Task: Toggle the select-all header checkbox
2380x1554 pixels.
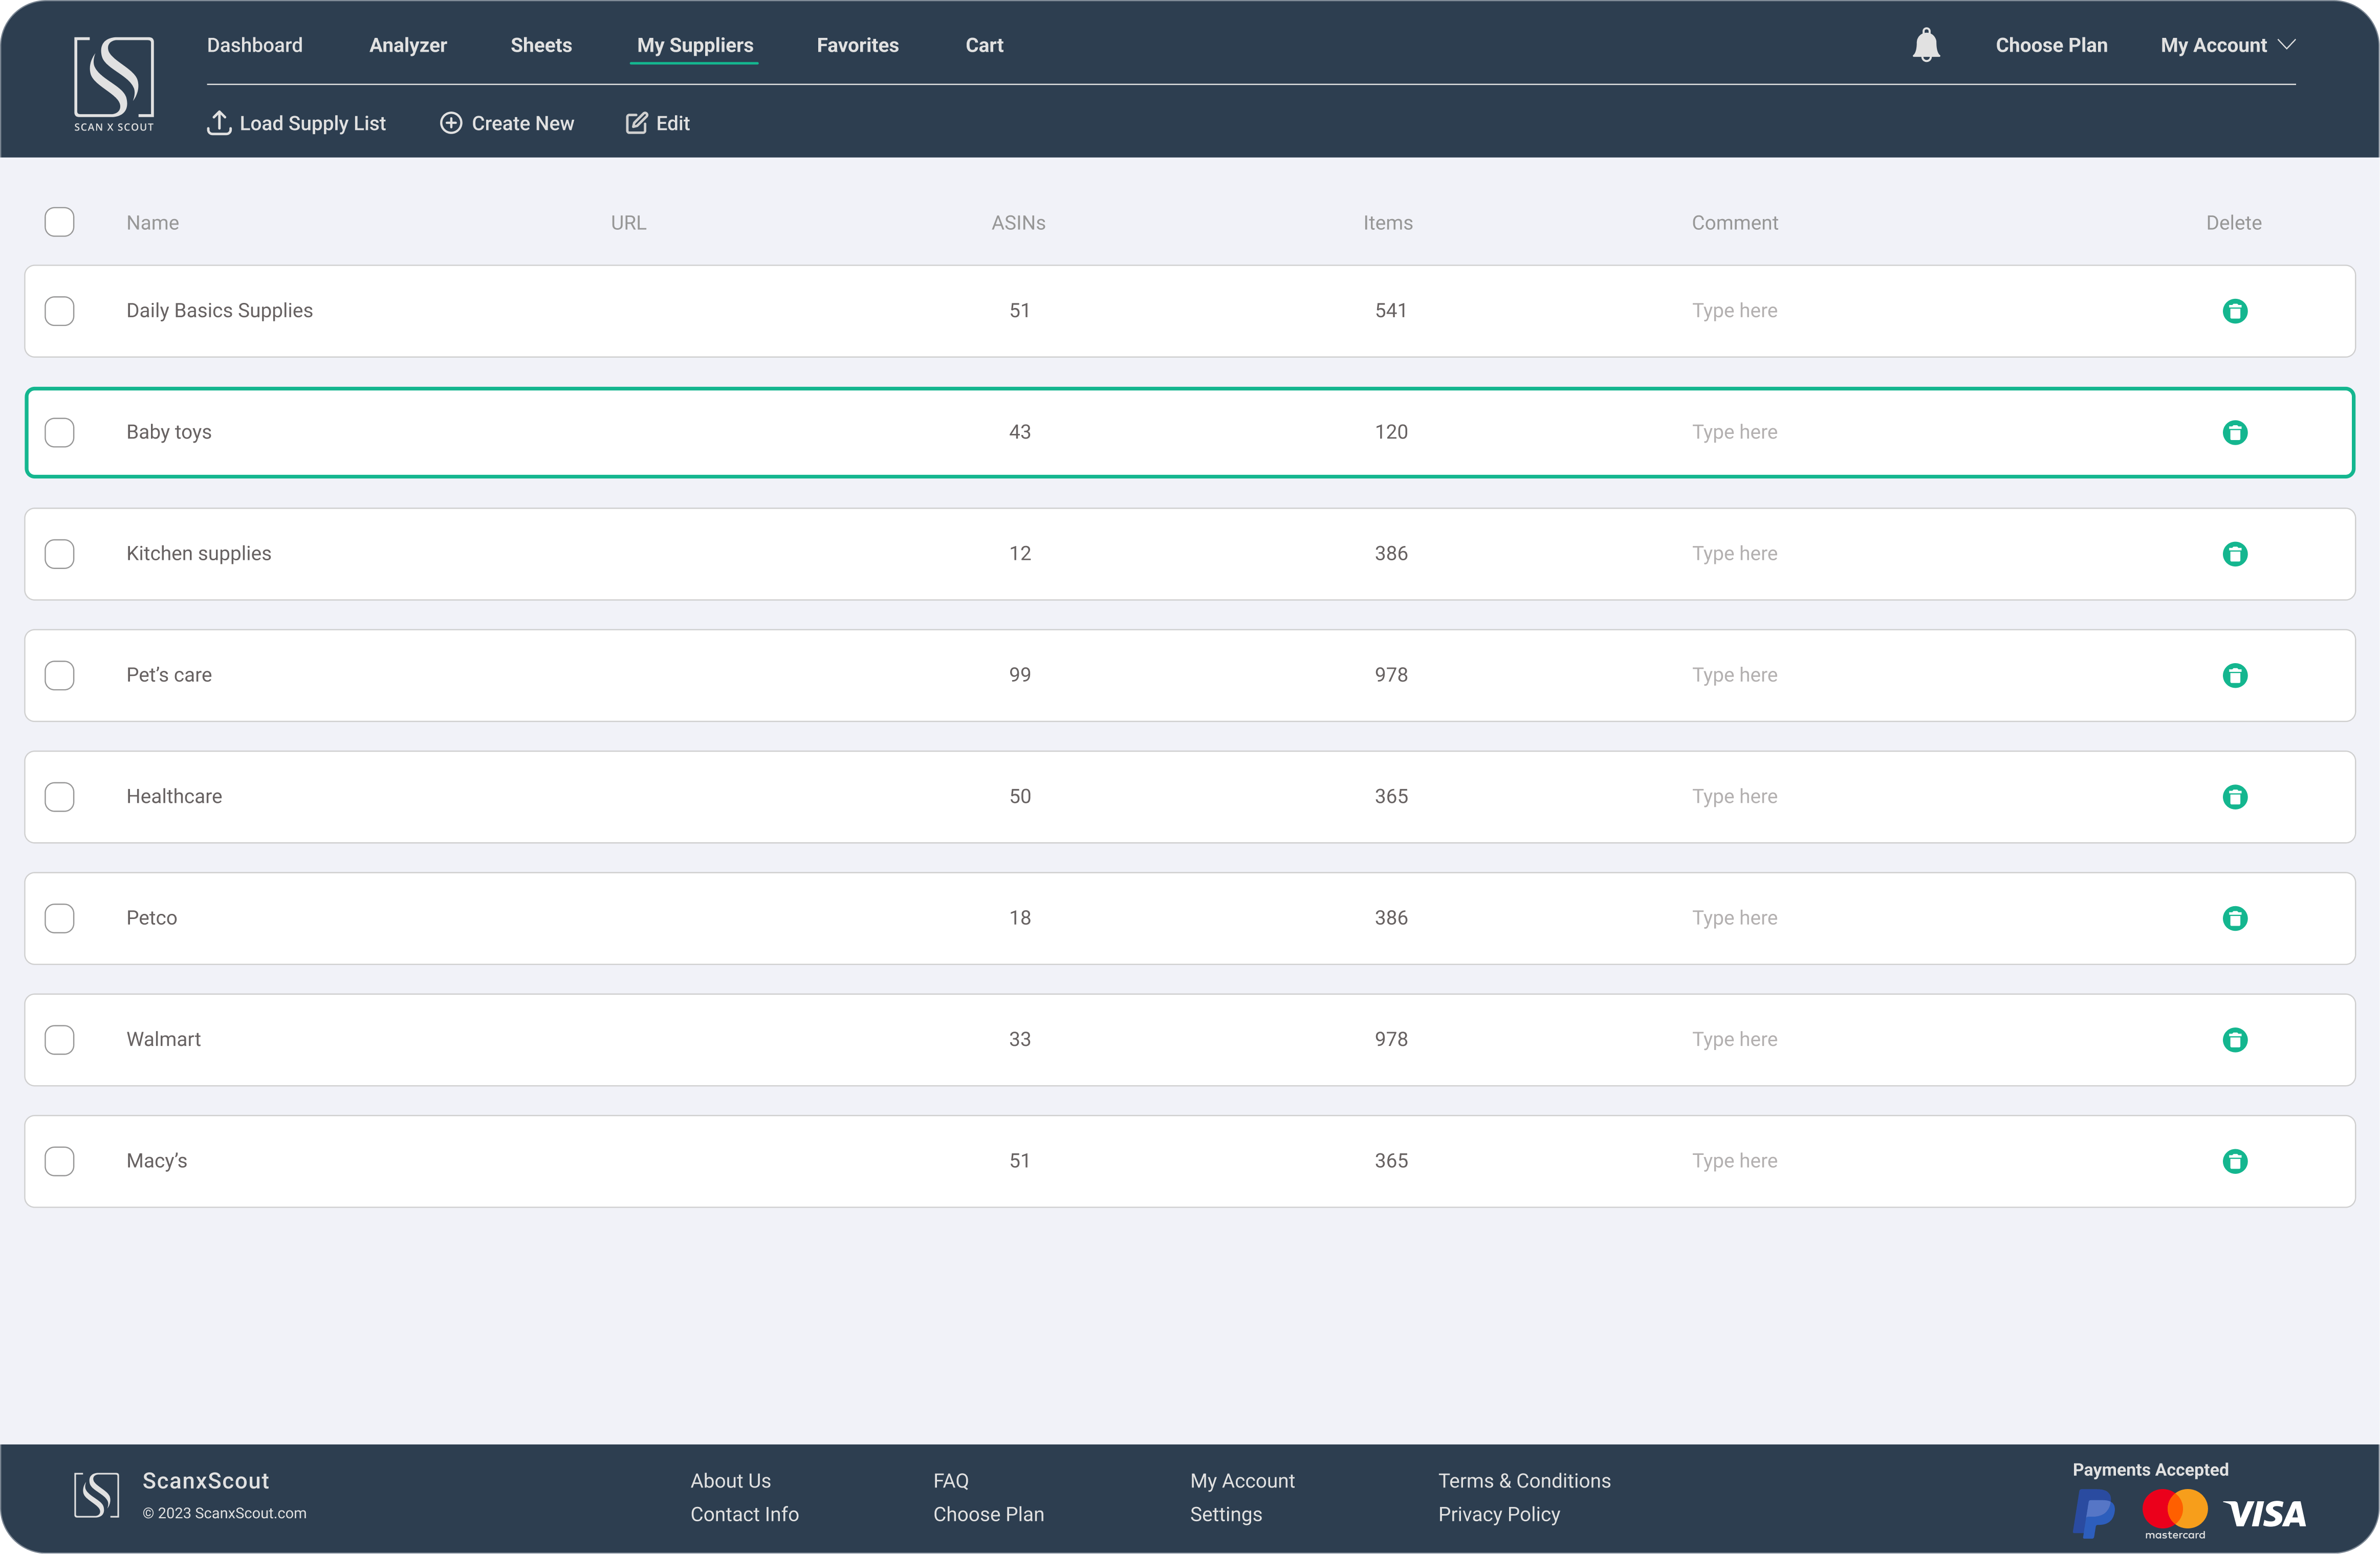Action: pos(60,222)
